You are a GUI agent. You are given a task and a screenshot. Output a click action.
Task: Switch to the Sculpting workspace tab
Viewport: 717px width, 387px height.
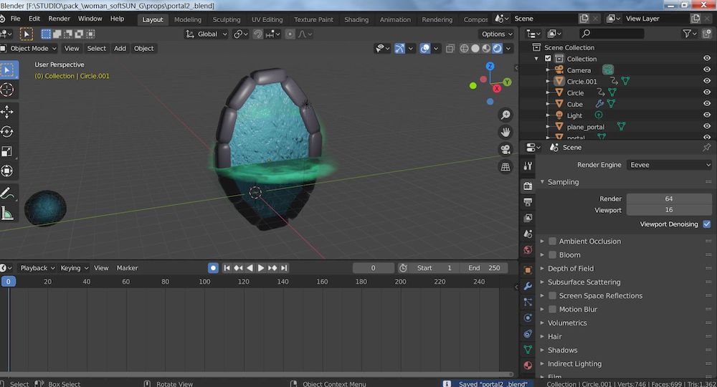pos(227,19)
